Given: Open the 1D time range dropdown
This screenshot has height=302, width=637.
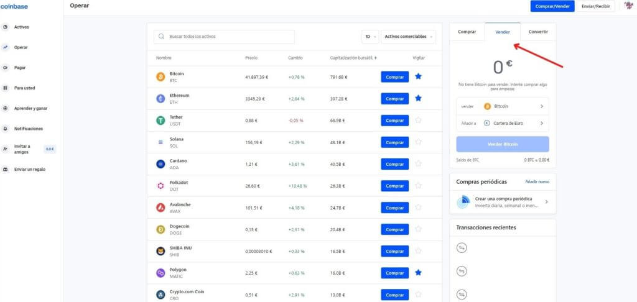Looking at the screenshot, I should tap(370, 37).
